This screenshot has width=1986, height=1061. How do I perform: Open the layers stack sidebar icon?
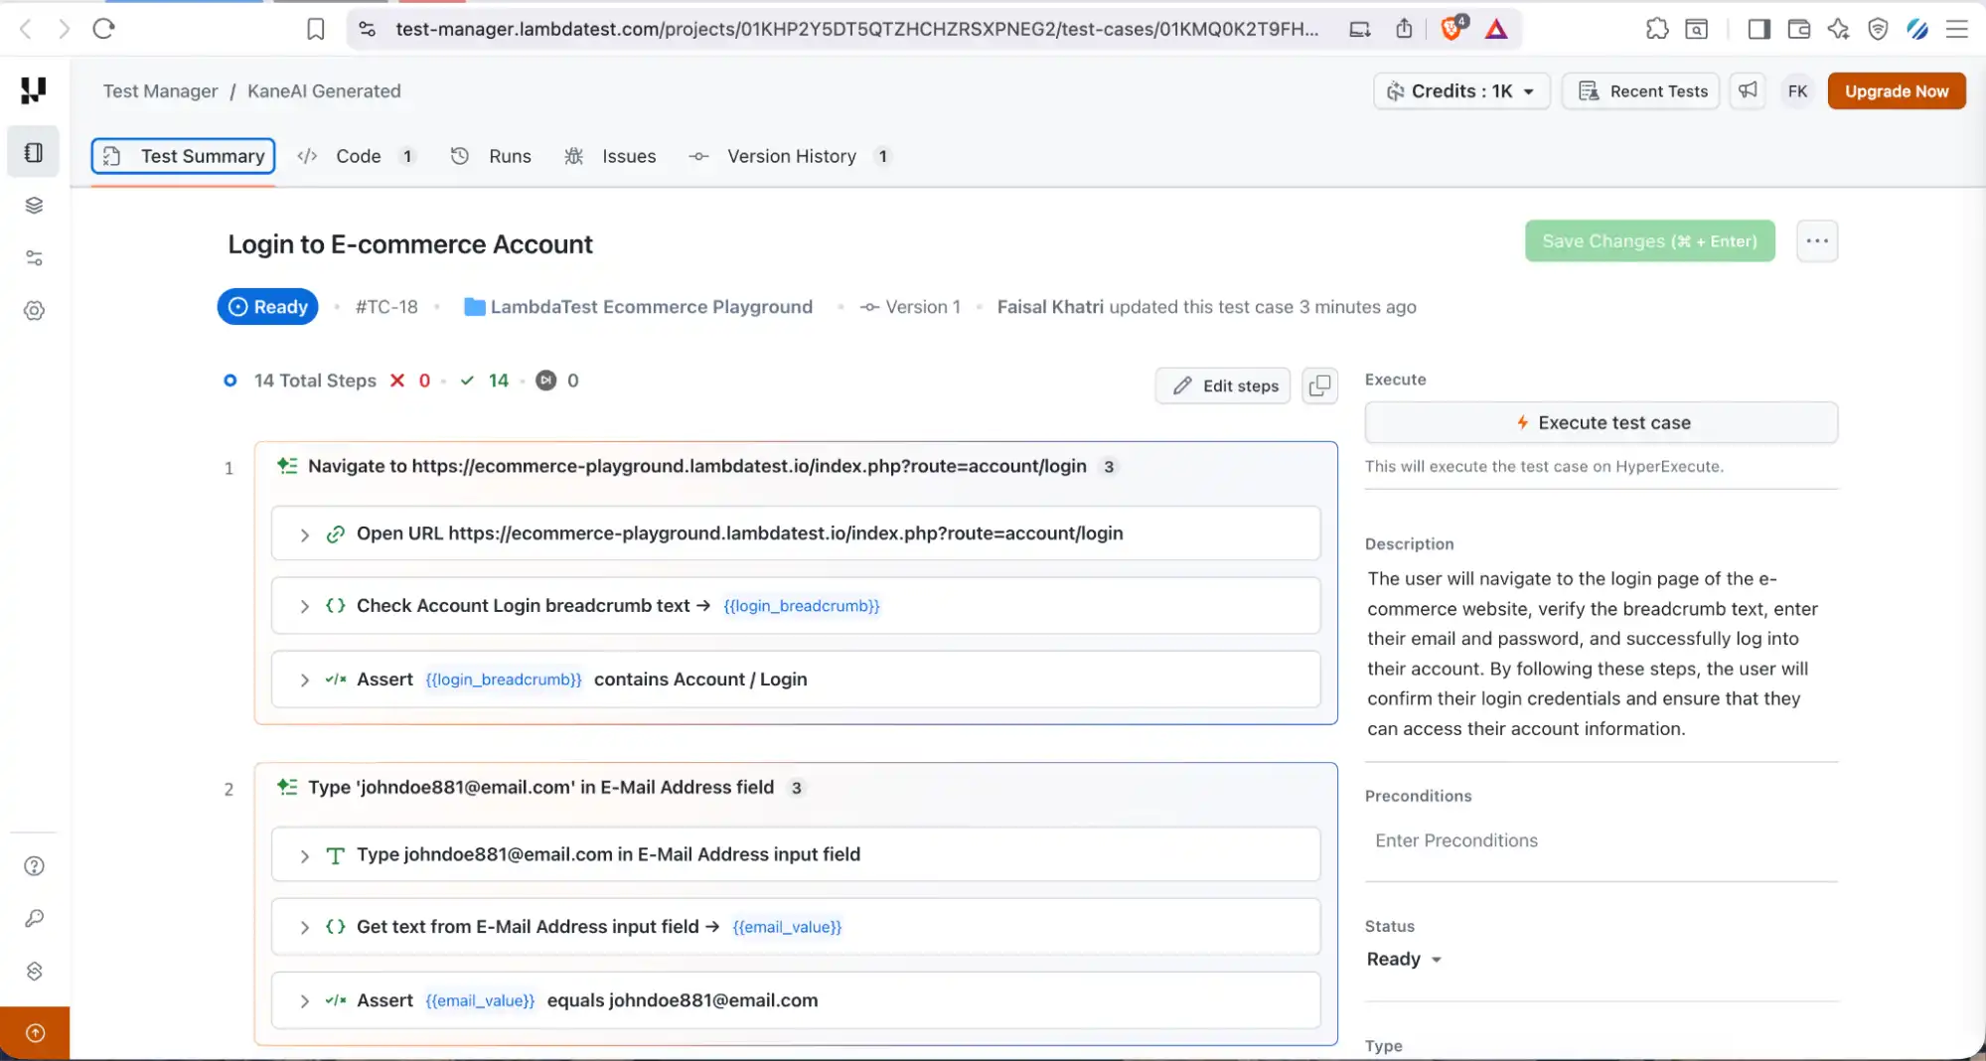(34, 205)
